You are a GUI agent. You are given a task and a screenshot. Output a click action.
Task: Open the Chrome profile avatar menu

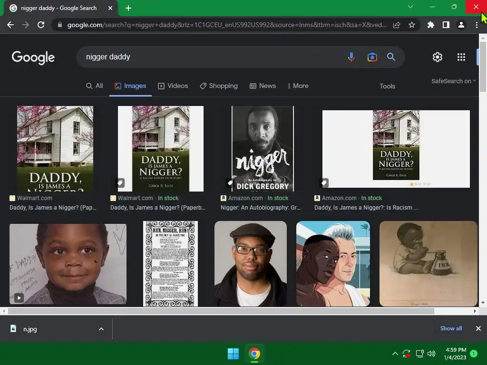click(461, 25)
